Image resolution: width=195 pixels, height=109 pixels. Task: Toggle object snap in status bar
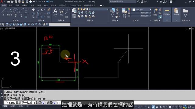[x=143, y=107]
